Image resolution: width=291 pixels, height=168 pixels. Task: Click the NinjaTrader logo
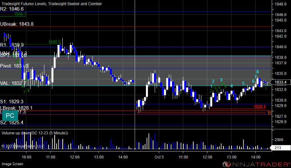(256, 164)
